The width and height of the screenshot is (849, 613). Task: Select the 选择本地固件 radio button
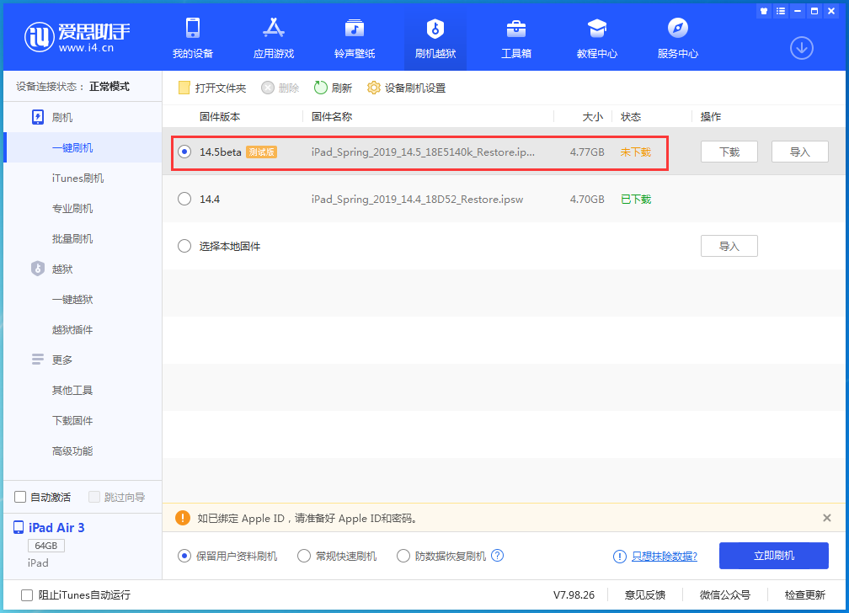tap(184, 246)
